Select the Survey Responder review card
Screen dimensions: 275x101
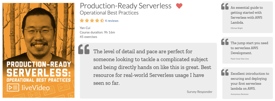click(x=148, y=71)
